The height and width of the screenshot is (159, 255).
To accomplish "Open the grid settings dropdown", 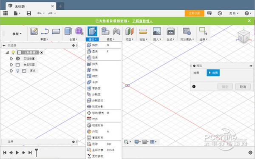I will [x=145, y=142].
